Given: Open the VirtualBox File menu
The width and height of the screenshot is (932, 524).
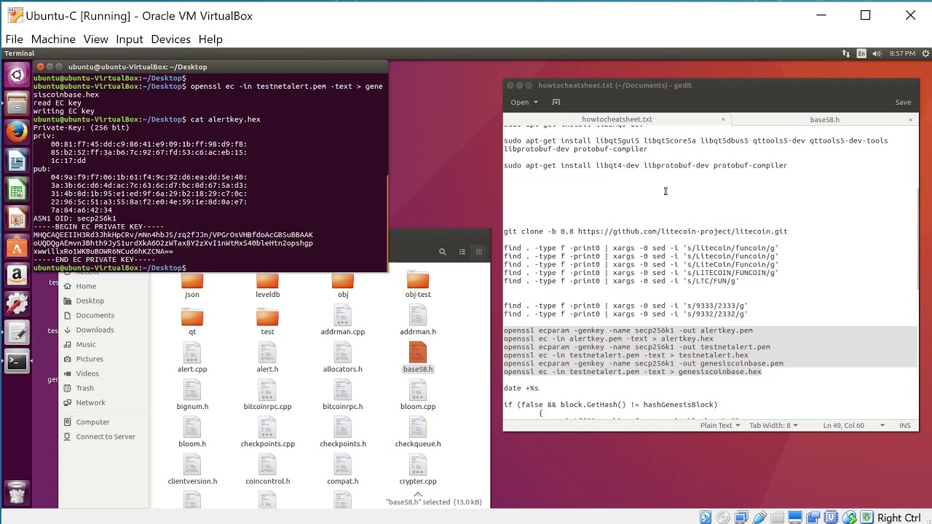Looking at the screenshot, I should coord(15,39).
